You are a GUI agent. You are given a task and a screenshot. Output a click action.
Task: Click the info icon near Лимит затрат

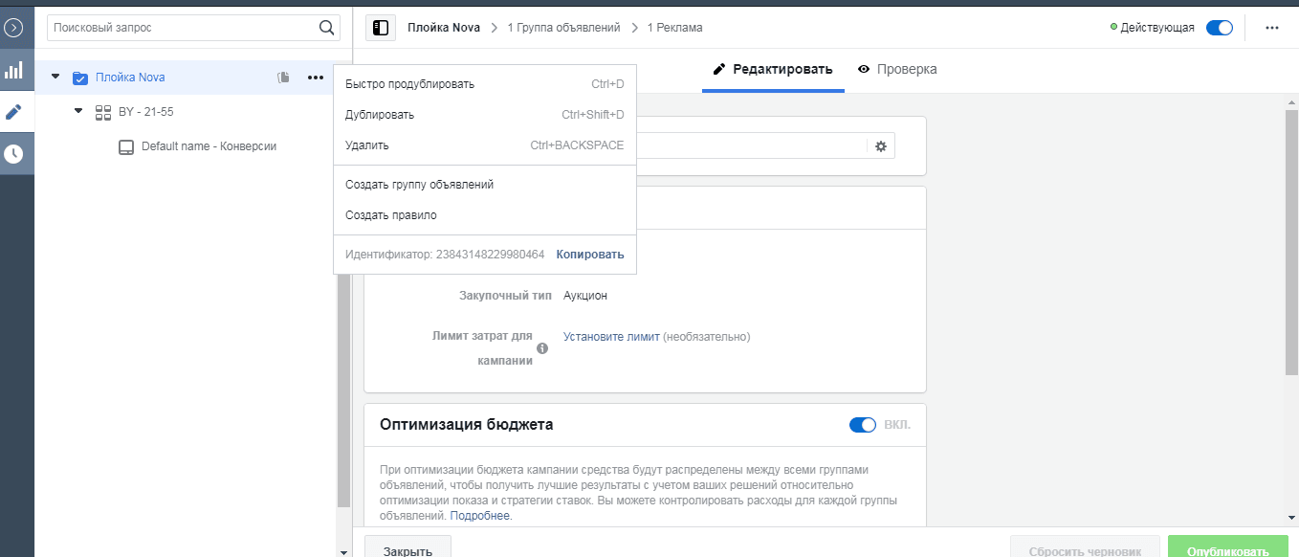tap(542, 348)
